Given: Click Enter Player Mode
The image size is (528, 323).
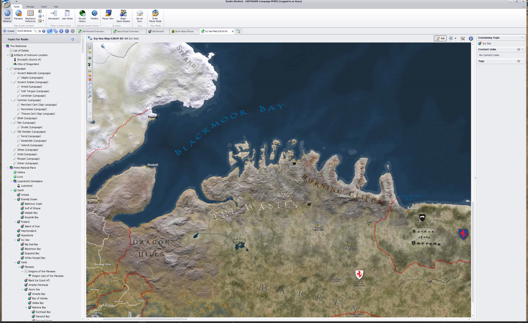Looking at the screenshot, I should (155, 16).
